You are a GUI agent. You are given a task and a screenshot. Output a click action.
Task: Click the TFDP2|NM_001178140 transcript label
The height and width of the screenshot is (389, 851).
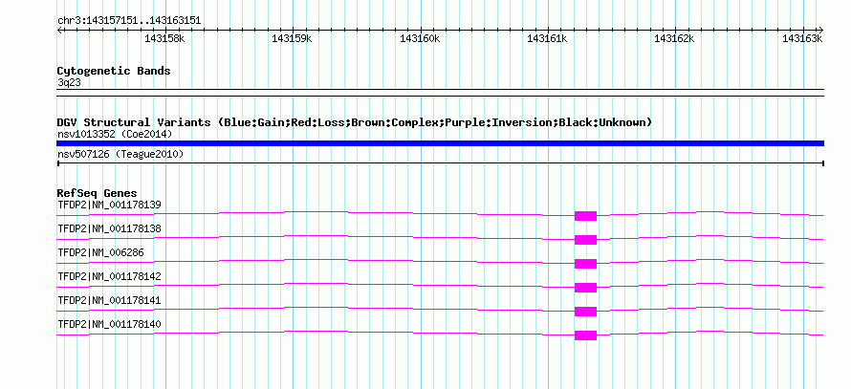click(x=109, y=324)
